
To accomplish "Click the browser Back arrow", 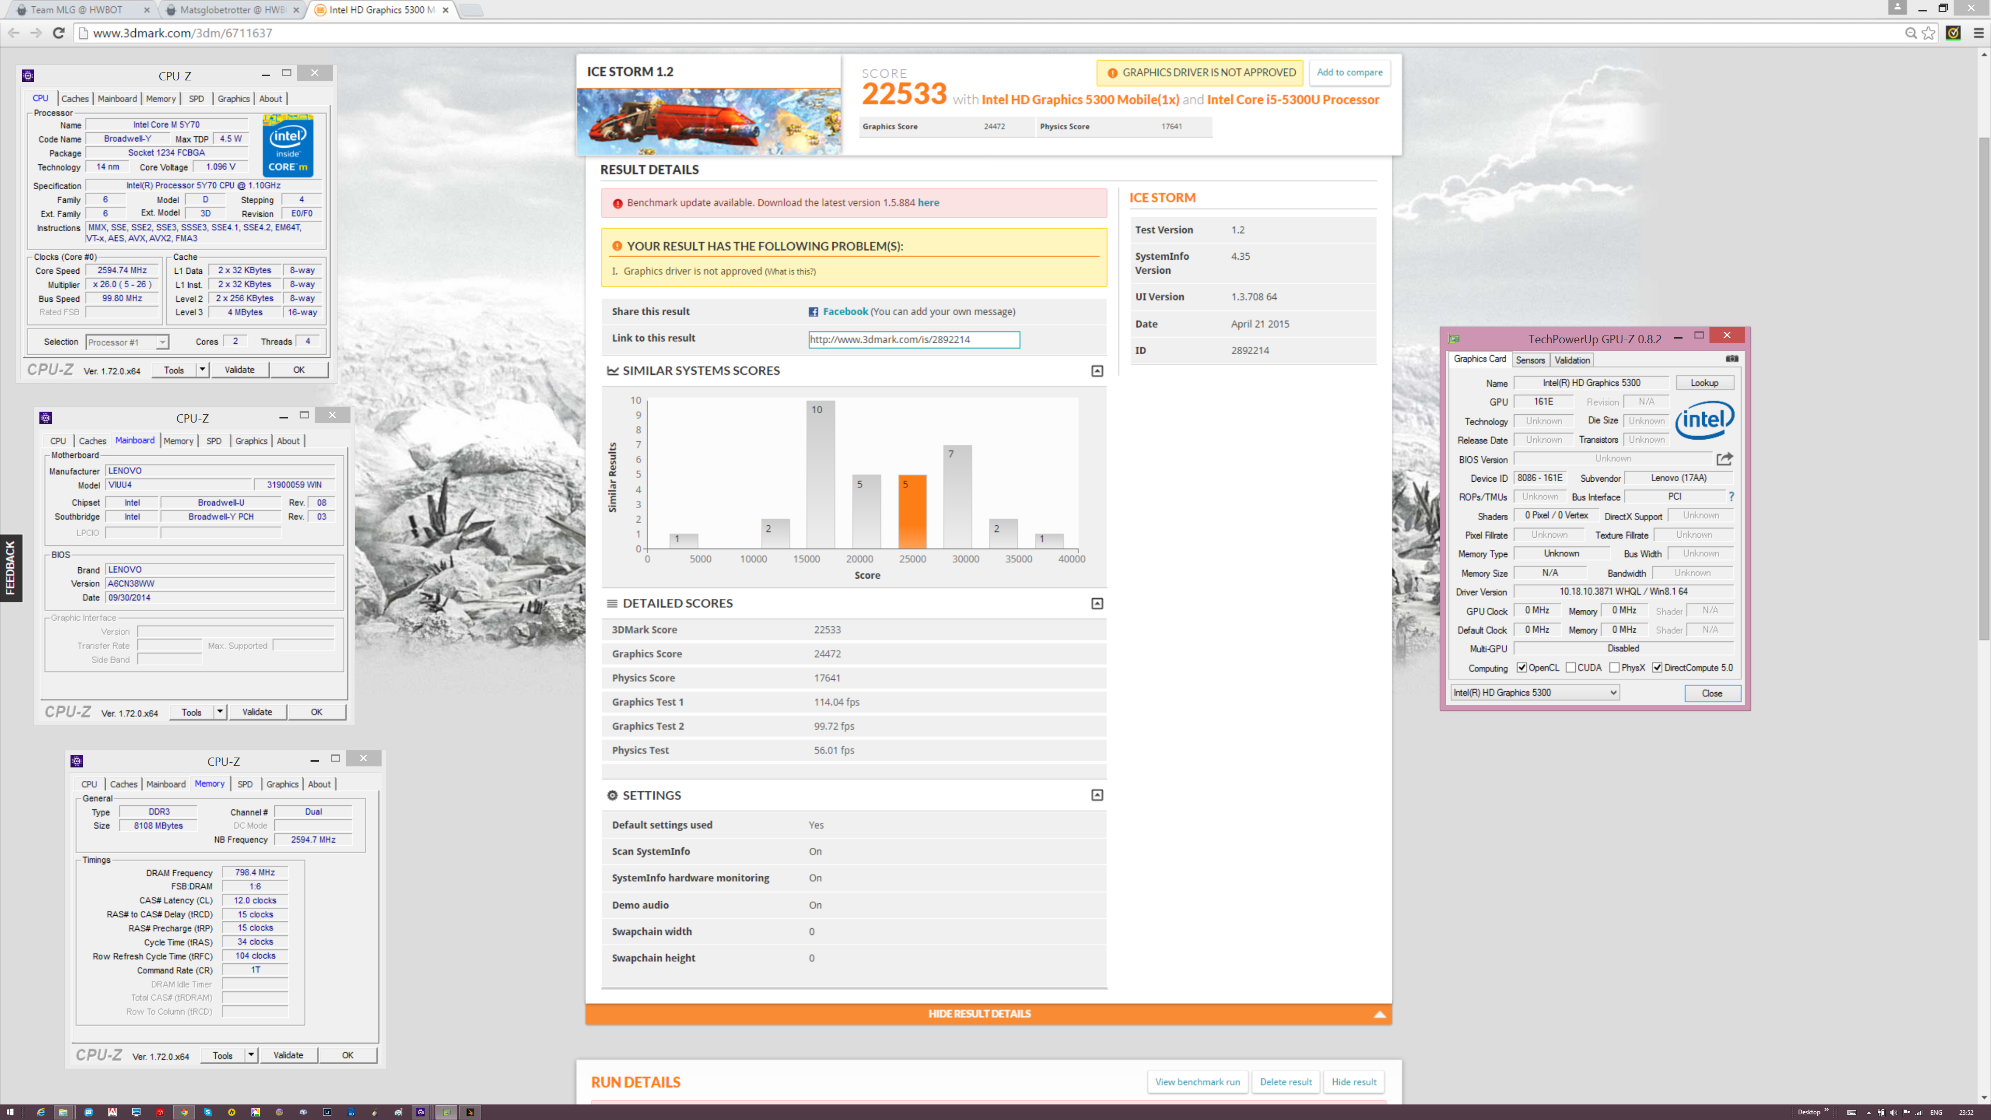I will click(x=13, y=33).
